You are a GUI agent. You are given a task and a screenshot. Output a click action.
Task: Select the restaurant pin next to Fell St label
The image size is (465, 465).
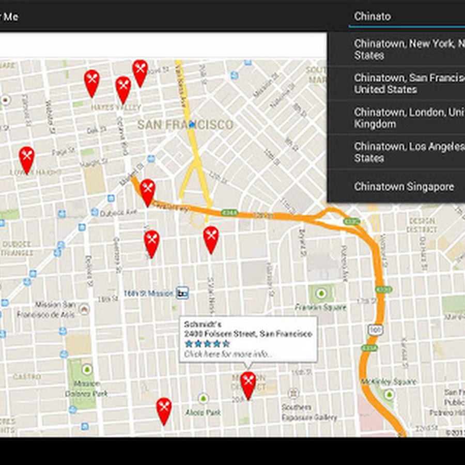coord(140,73)
